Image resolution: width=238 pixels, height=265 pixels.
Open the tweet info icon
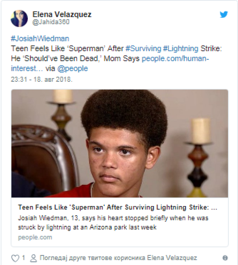click(225, 258)
